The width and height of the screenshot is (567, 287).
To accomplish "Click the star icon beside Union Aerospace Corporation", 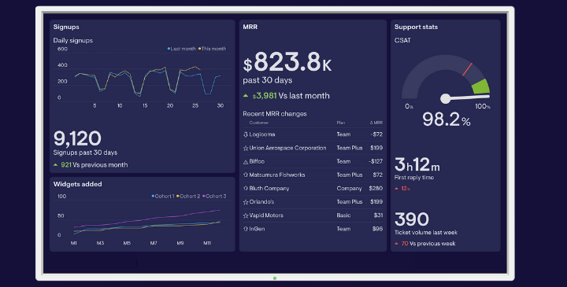I will pyautogui.click(x=246, y=148).
